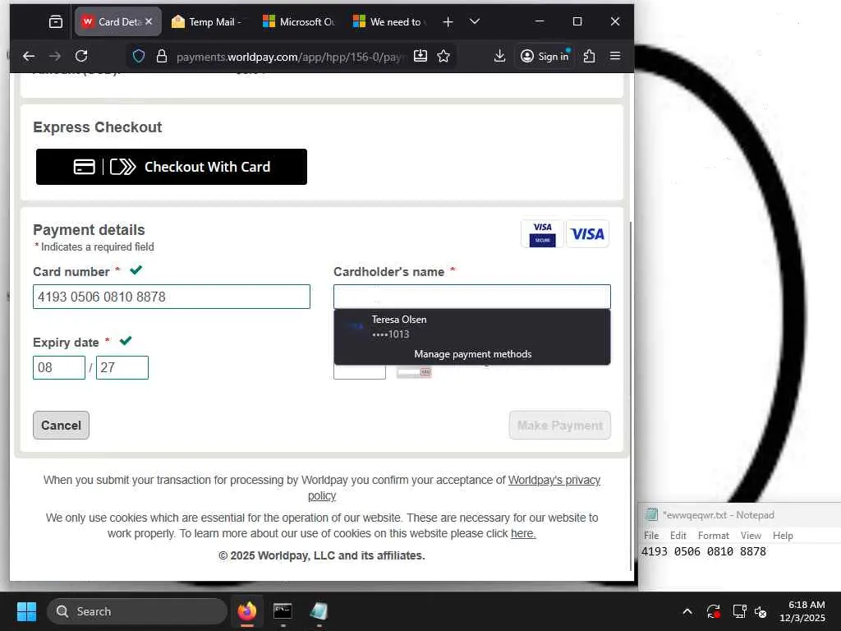
Task: Click the Command Prompt taskbar icon
Action: point(283,611)
